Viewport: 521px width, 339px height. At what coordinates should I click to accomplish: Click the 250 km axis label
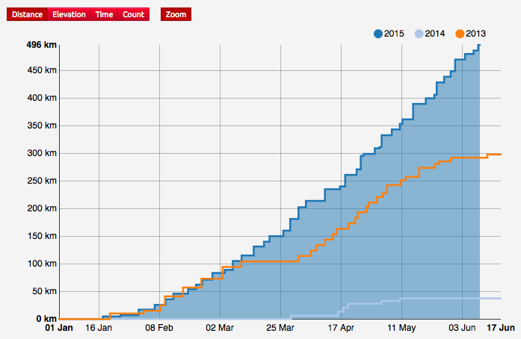42,181
